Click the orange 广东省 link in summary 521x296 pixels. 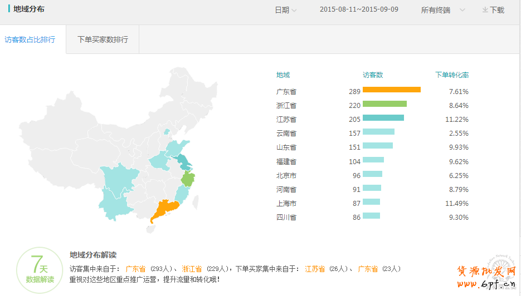click(x=135, y=269)
